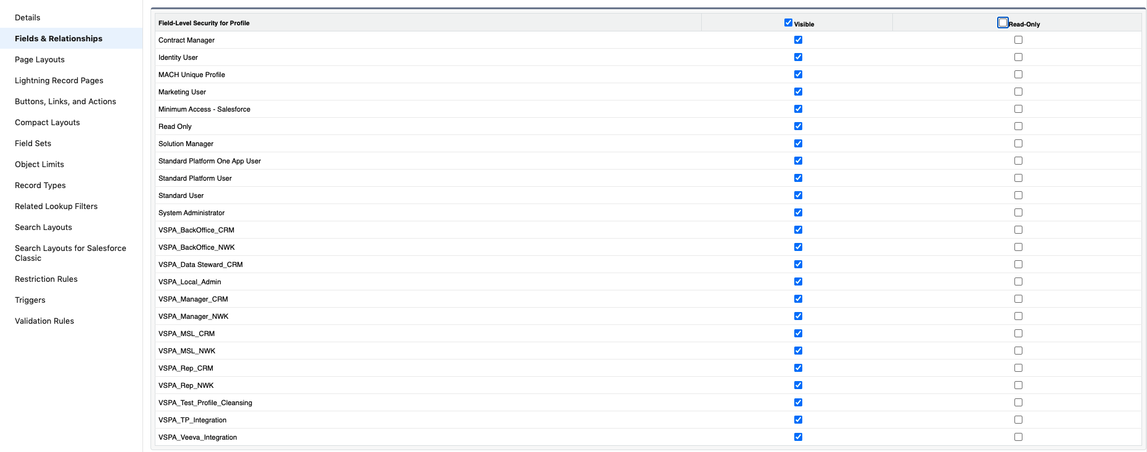Open Search Layouts

[x=43, y=227]
